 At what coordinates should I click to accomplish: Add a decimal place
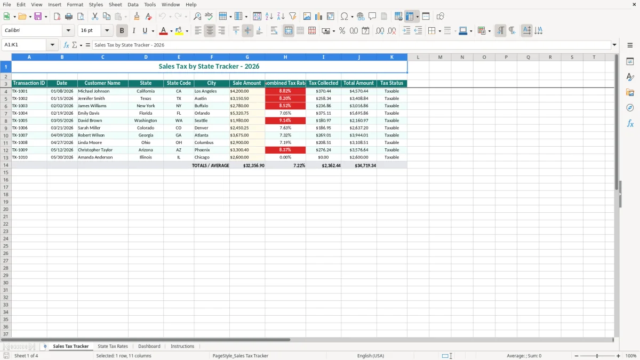click(380, 31)
